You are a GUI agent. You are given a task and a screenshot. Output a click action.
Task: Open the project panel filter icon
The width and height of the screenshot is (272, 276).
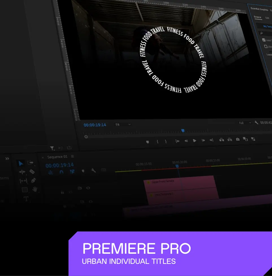(x=52, y=148)
